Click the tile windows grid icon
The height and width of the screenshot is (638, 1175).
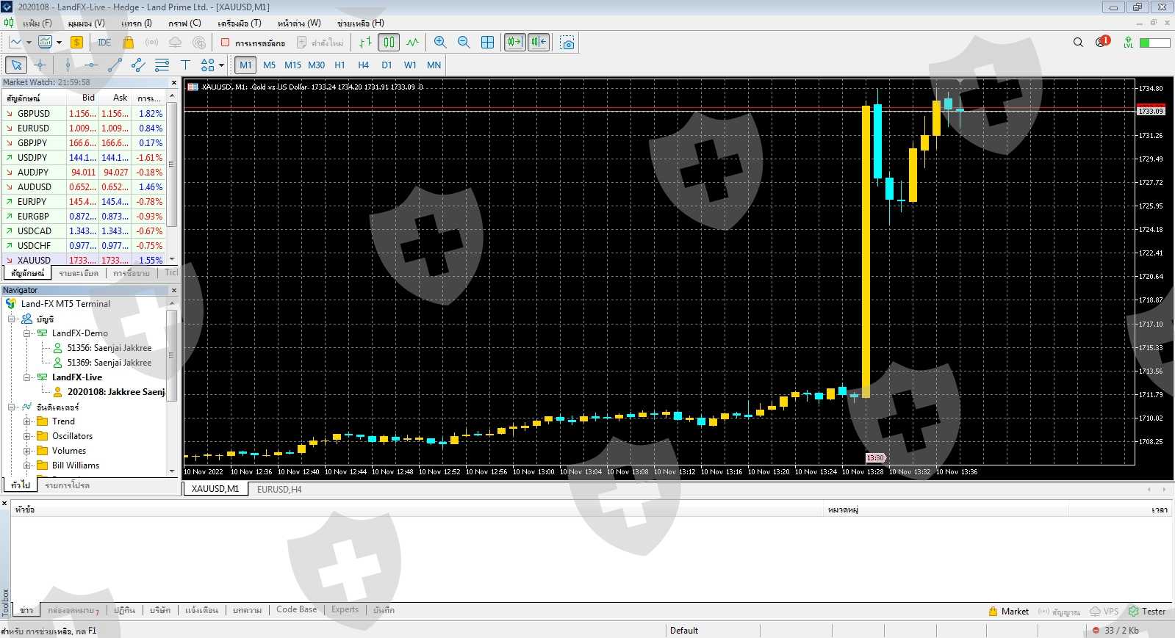[487, 43]
